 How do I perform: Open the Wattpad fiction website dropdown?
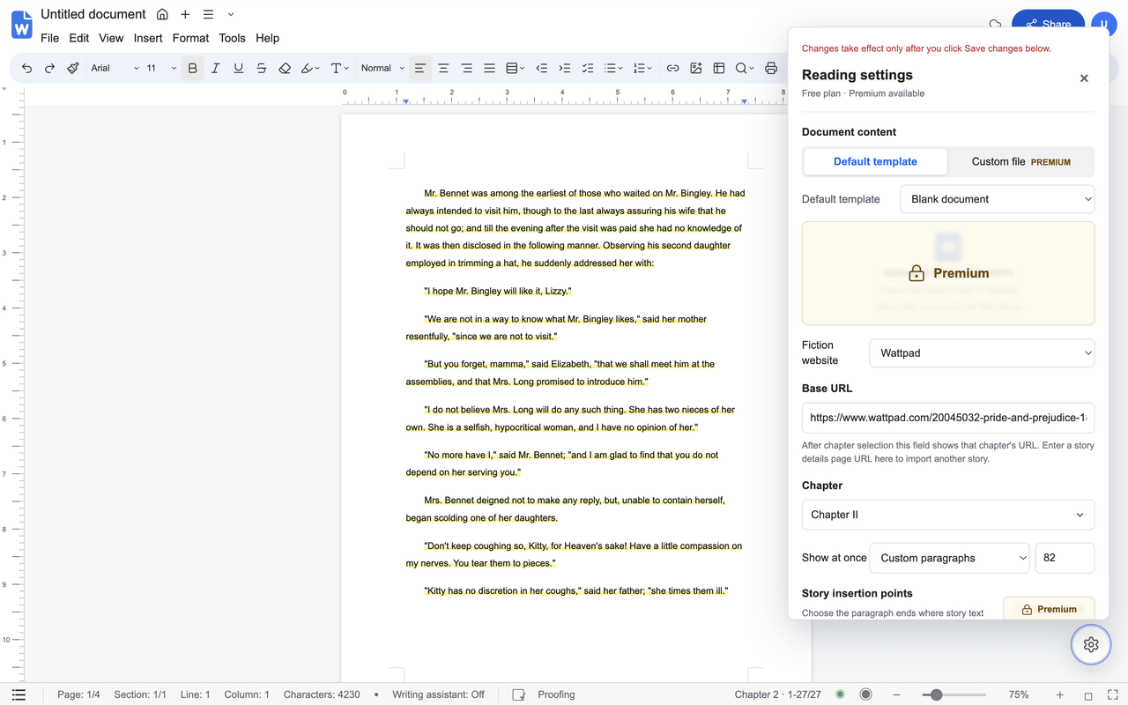click(x=982, y=352)
